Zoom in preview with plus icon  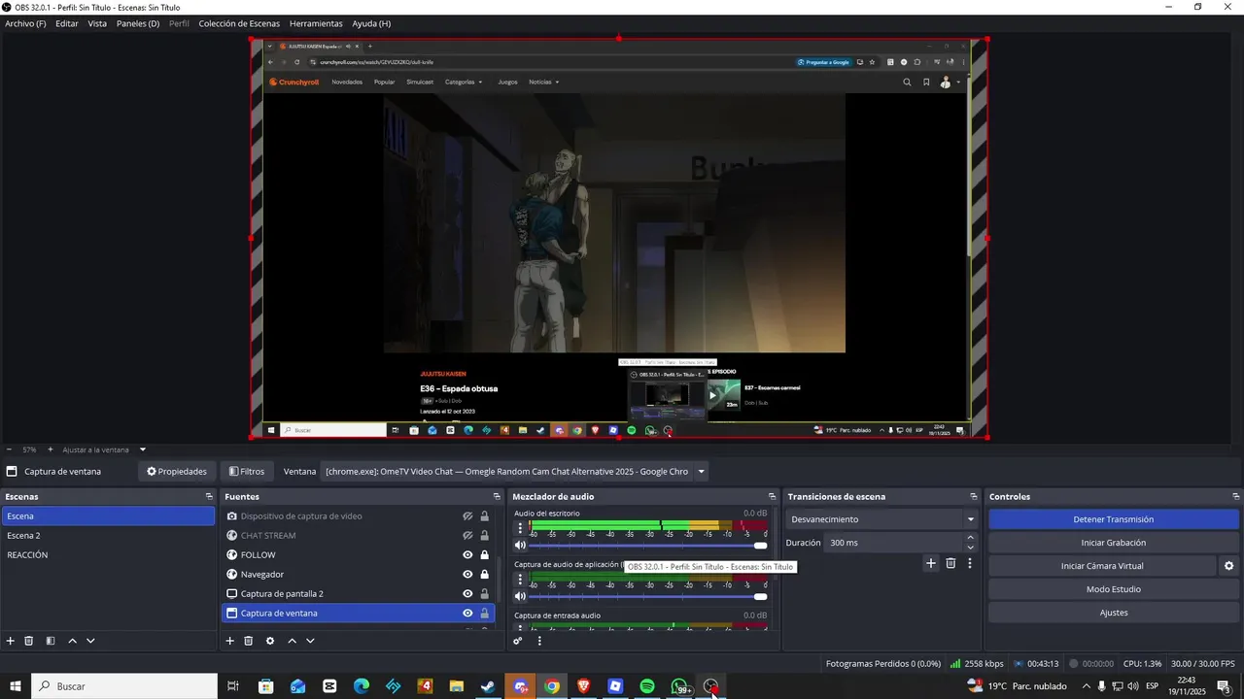51,449
